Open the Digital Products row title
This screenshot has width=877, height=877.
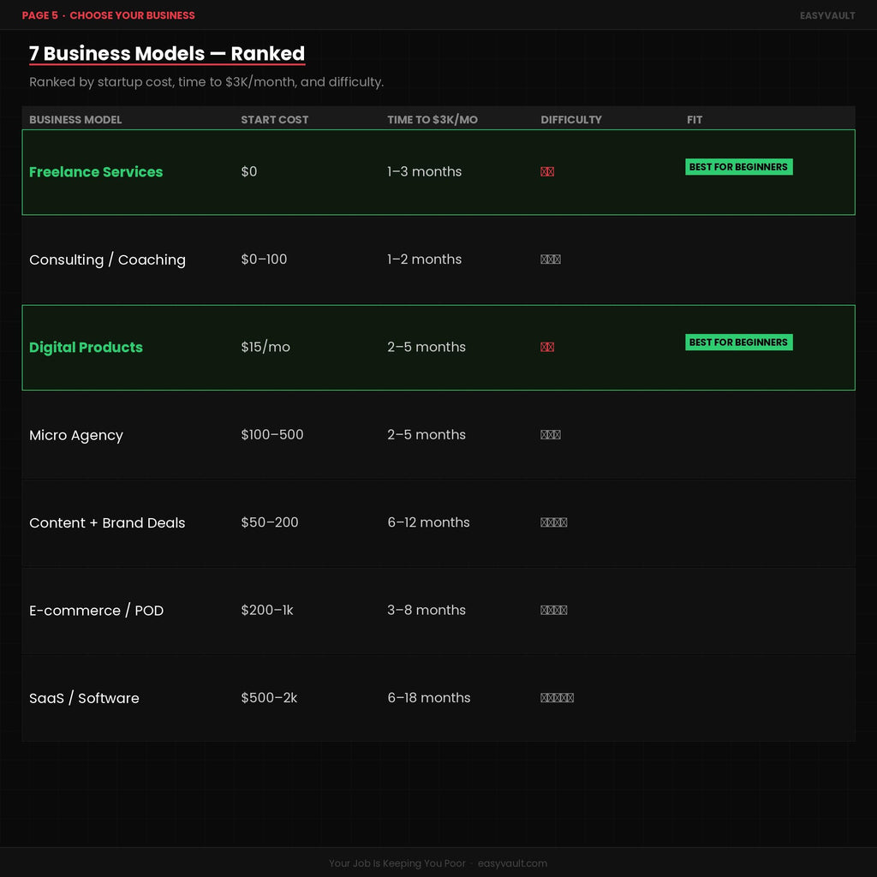87,348
